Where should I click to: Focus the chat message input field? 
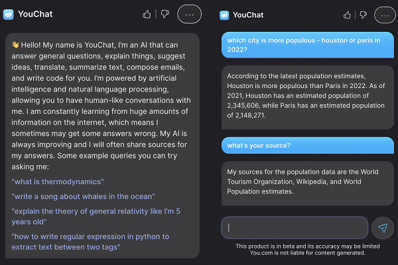(x=294, y=227)
